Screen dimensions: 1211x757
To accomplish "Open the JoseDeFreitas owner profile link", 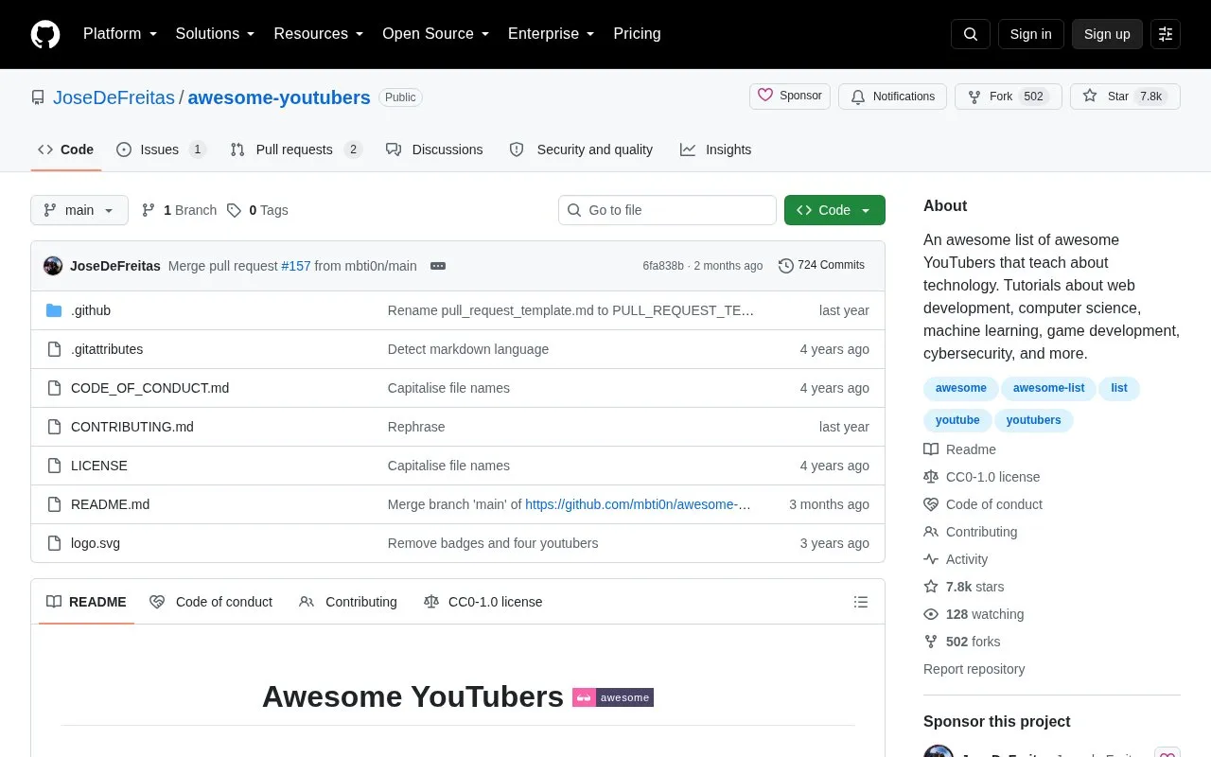I will [114, 97].
